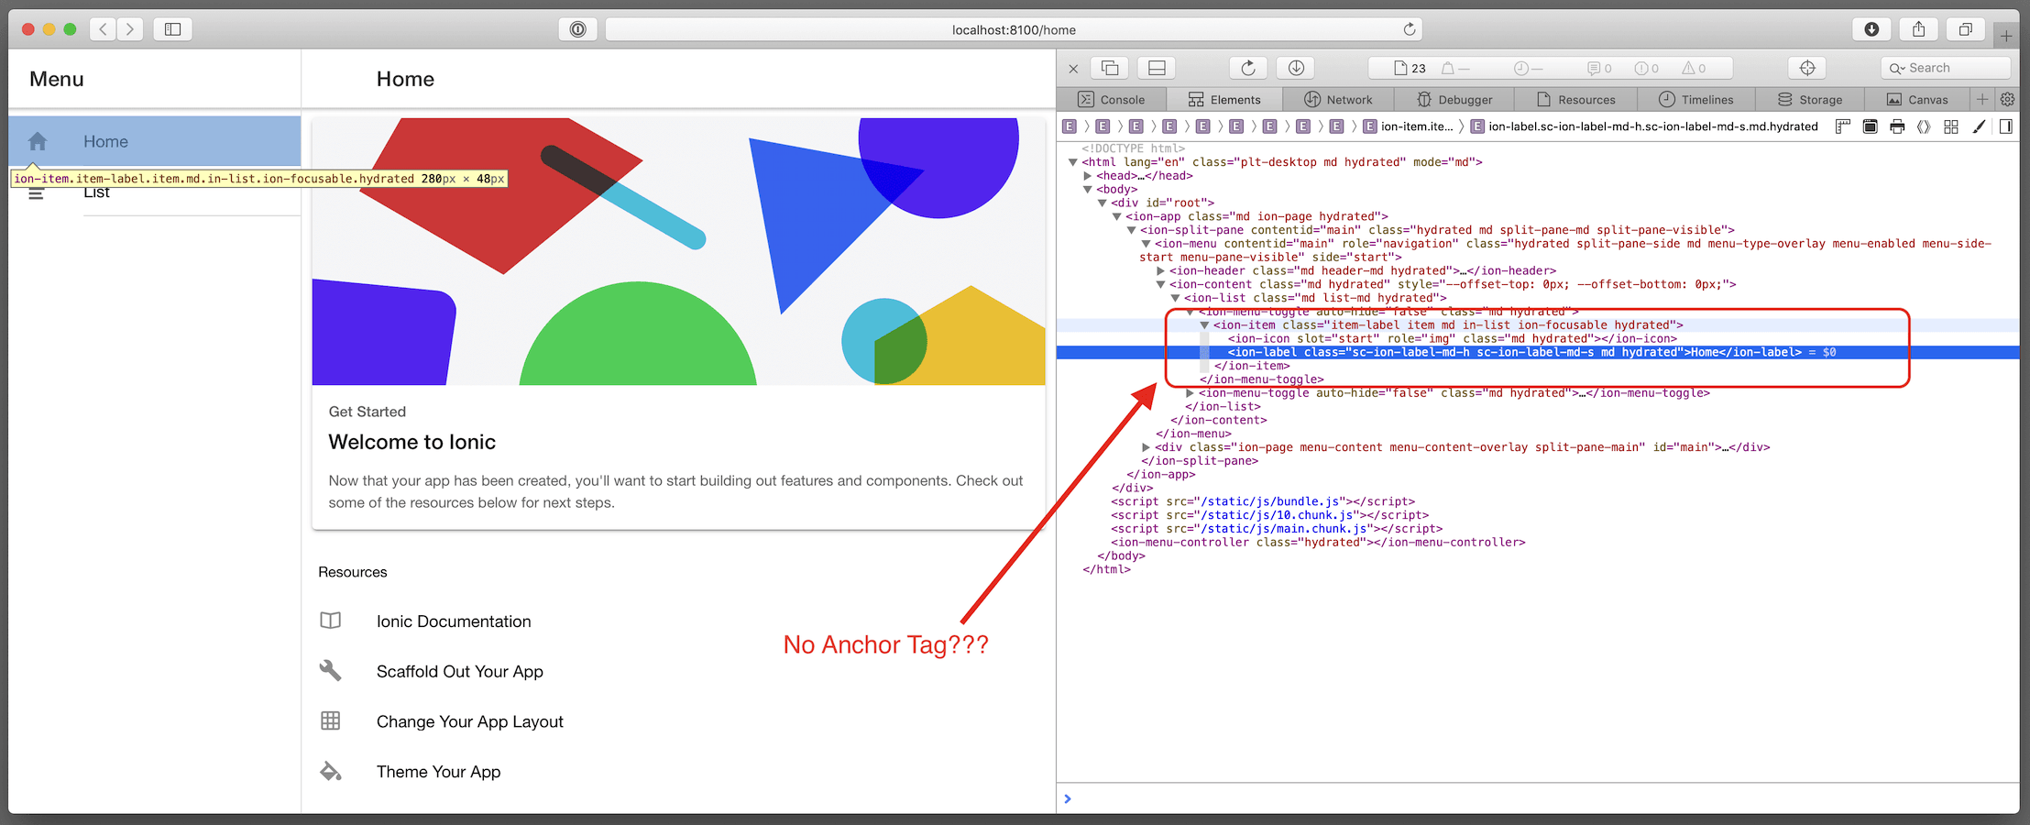Click Home item in Ionic menu
The image size is (2030, 825).
(155, 141)
